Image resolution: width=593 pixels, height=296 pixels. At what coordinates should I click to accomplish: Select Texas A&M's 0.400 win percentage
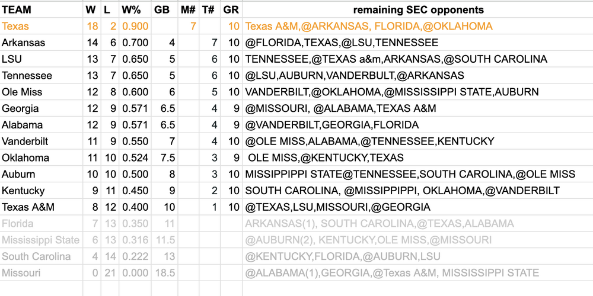pyautogui.click(x=134, y=208)
